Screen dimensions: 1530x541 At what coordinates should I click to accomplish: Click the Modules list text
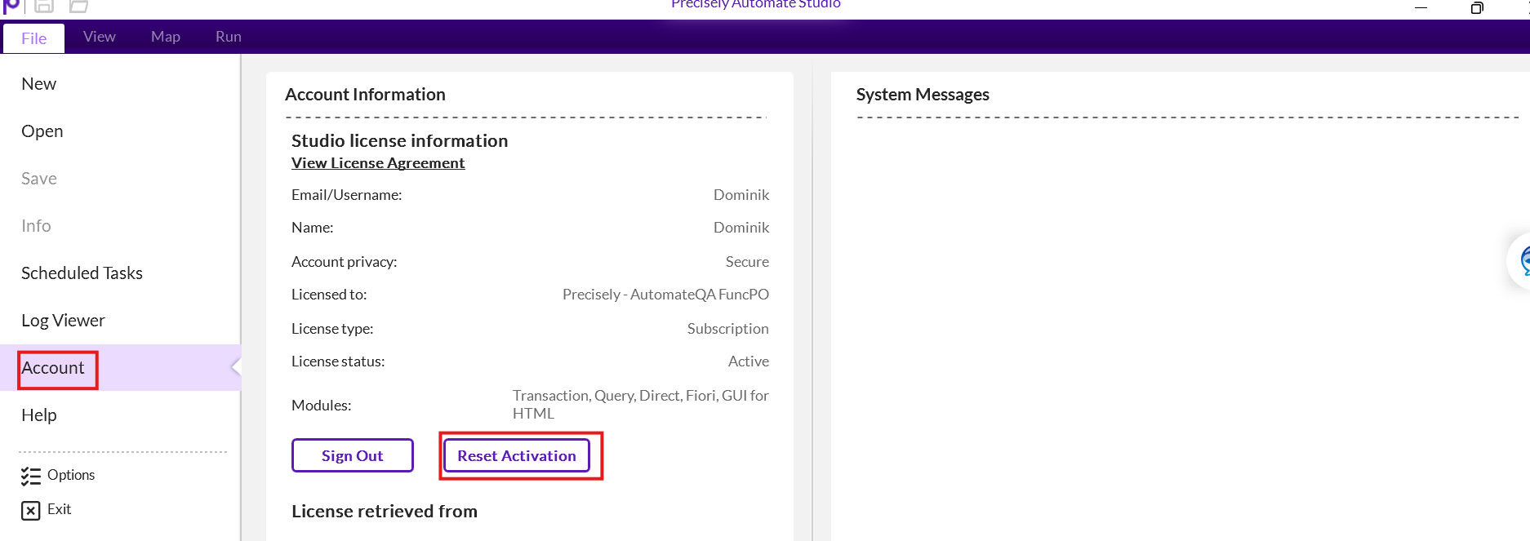(641, 405)
